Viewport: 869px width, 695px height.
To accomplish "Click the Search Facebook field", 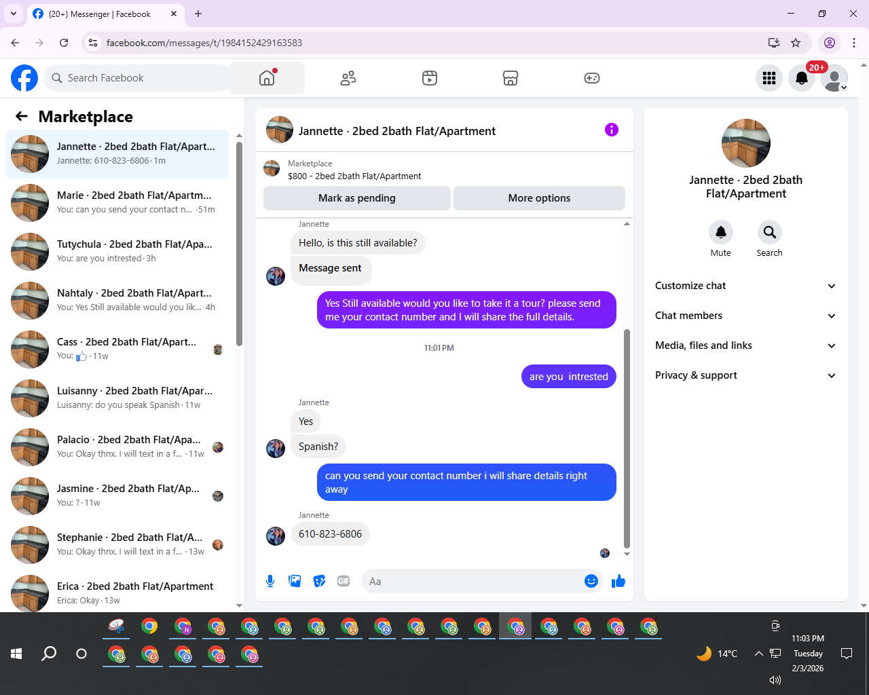I will 138,78.
